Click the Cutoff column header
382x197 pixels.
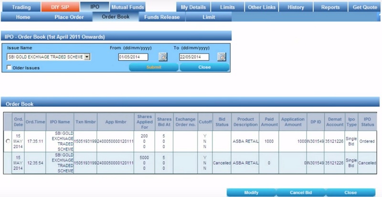(x=205, y=122)
